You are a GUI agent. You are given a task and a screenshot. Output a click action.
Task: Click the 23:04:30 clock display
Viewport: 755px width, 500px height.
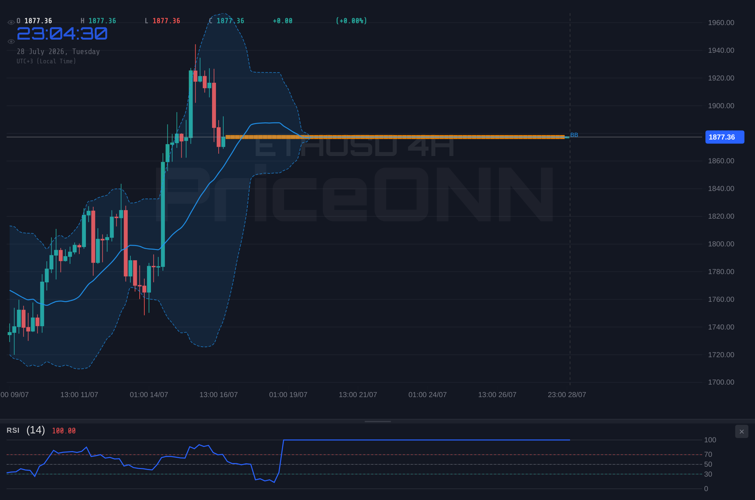[x=62, y=34]
